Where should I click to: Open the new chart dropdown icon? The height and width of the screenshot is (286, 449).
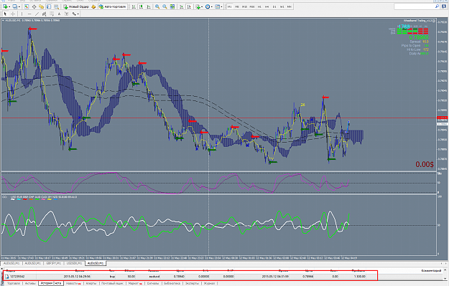pos(6,6)
